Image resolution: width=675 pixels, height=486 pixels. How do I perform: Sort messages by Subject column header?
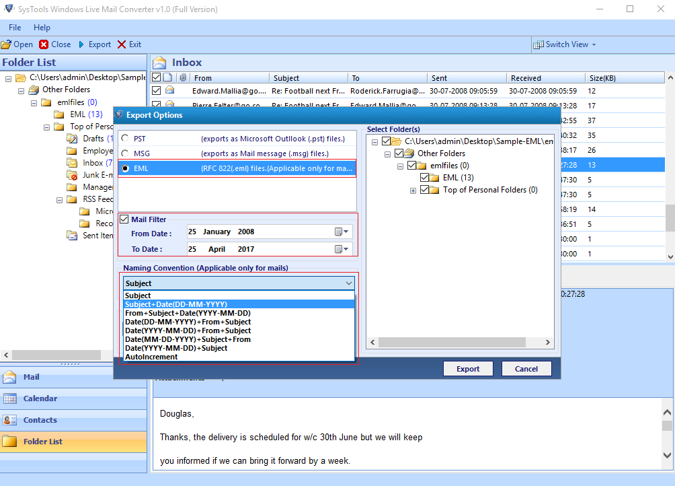point(308,77)
